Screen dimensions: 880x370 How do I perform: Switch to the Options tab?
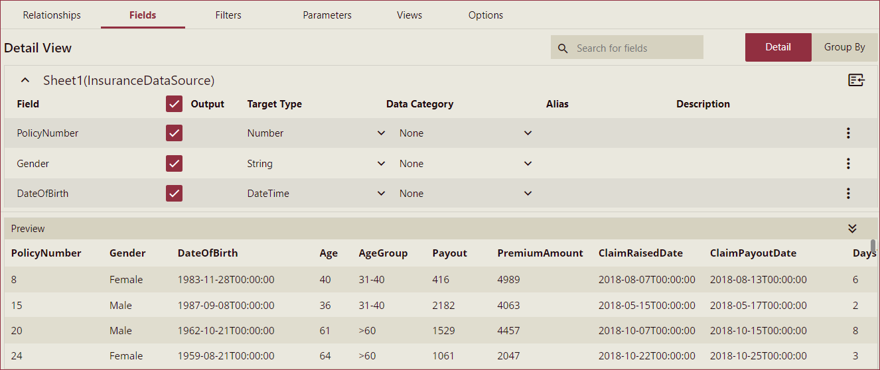(x=486, y=15)
